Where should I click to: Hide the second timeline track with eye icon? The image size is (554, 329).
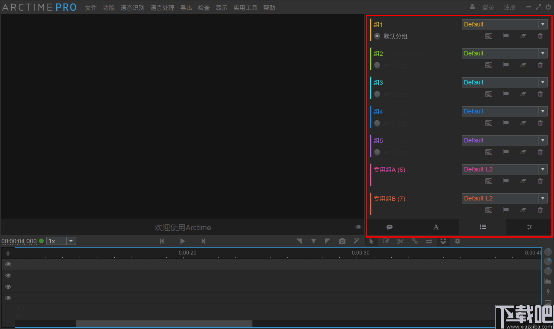tap(8, 275)
